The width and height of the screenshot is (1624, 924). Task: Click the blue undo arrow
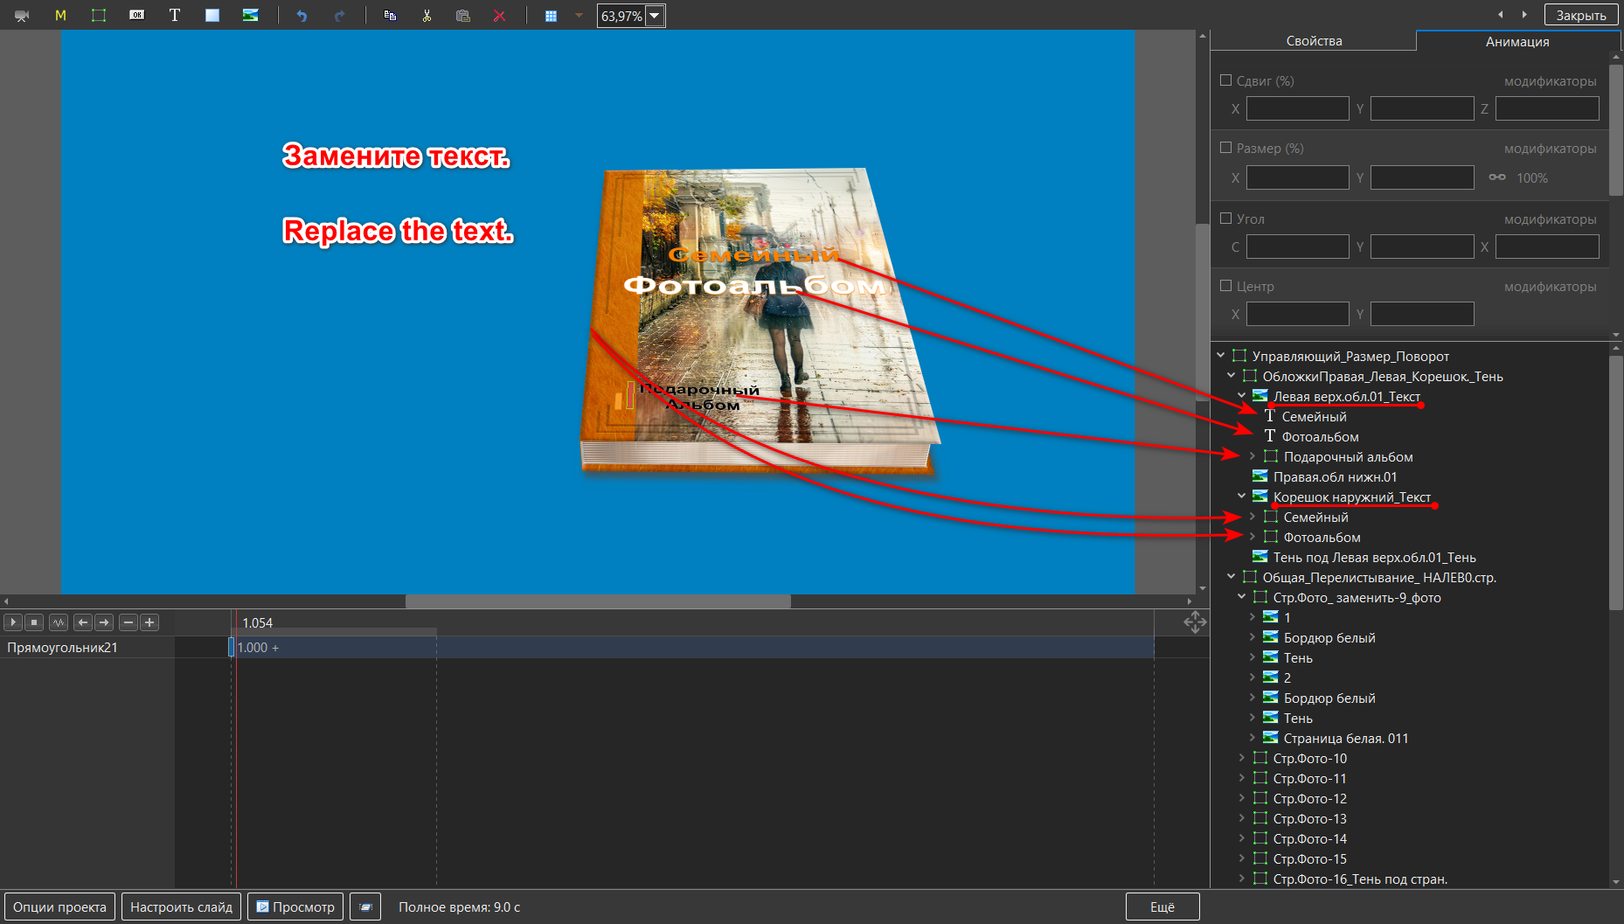302,16
